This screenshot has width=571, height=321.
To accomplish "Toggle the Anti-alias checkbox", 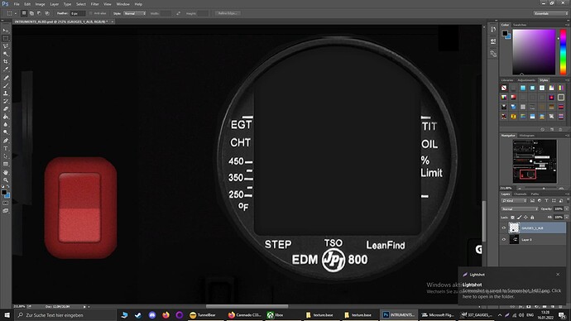I will 91,13.
